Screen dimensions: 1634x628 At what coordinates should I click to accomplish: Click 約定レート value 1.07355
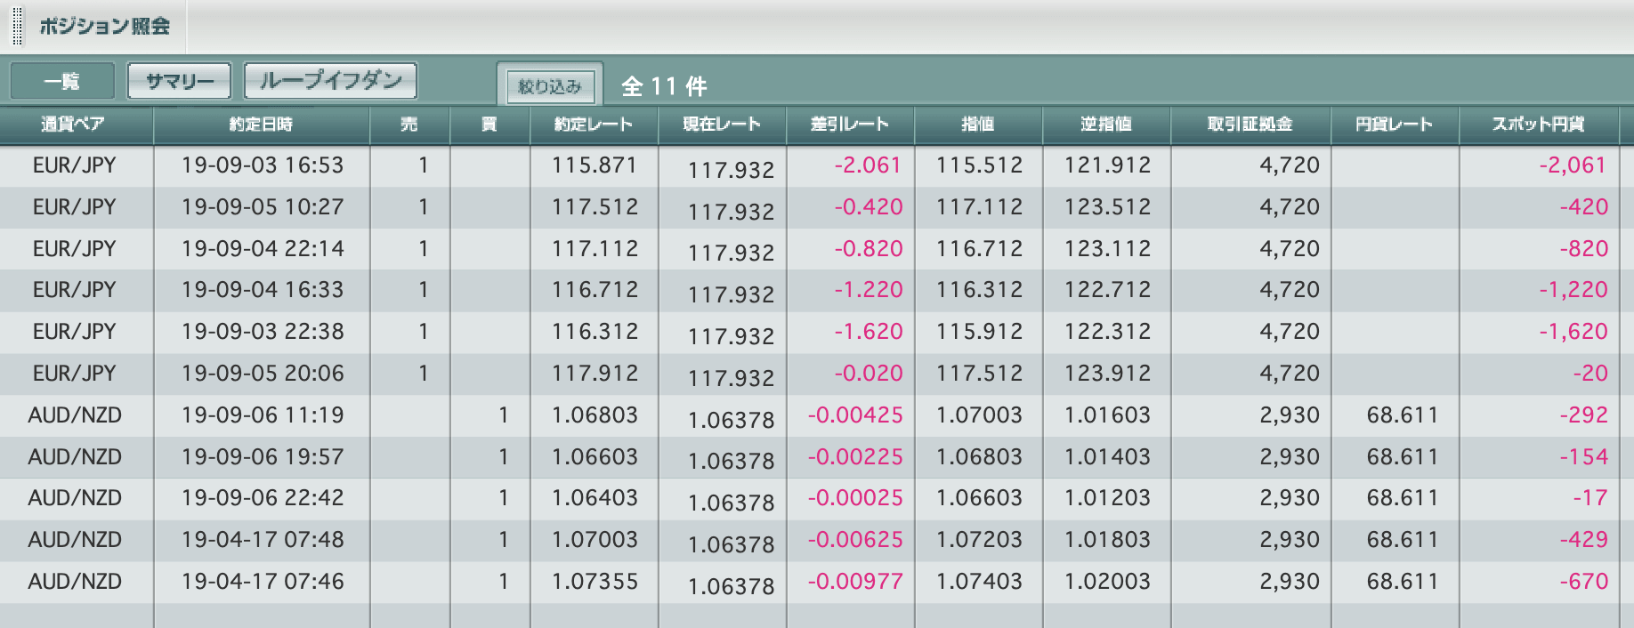[595, 582]
